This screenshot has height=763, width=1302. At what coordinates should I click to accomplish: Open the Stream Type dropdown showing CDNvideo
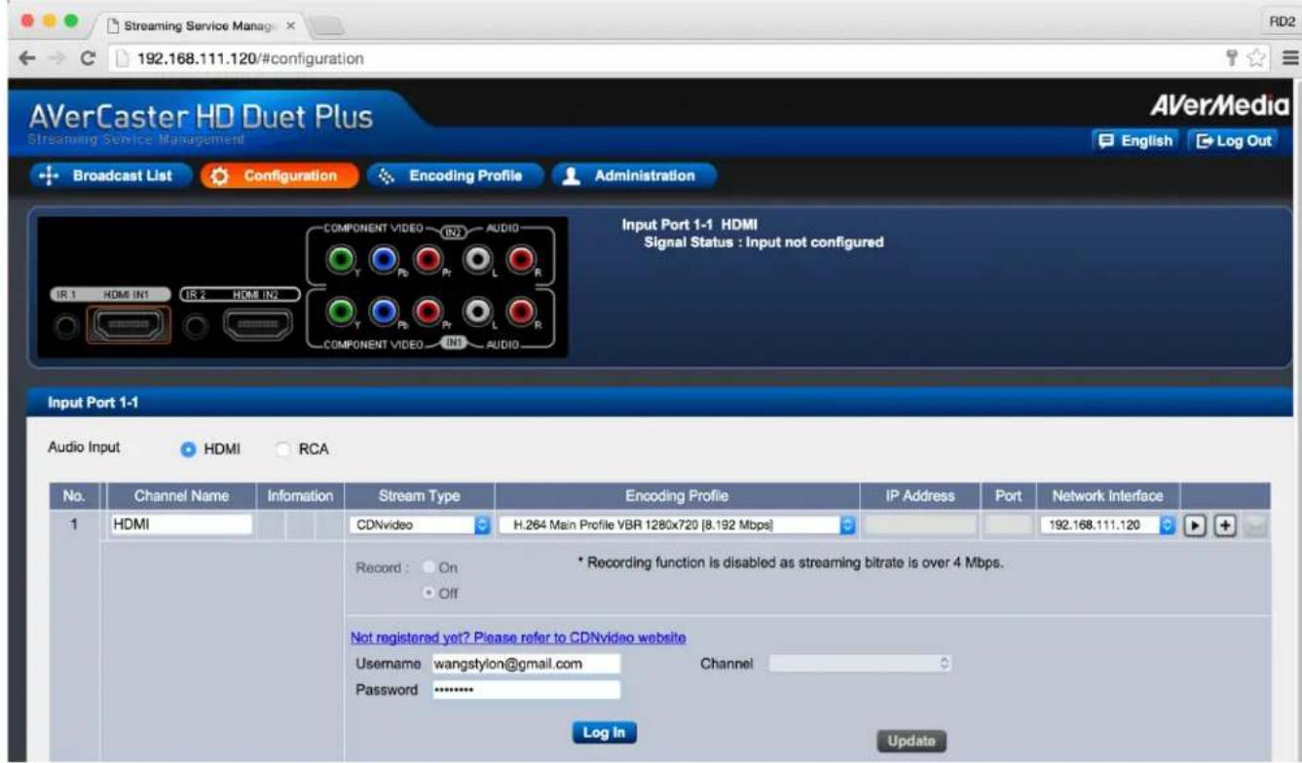419,526
